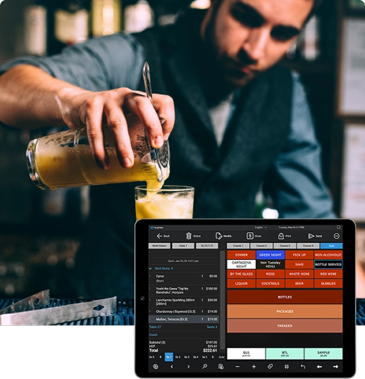The image size is (365, 379).
Task: Open the more options circle icon
Action: [x=337, y=236]
